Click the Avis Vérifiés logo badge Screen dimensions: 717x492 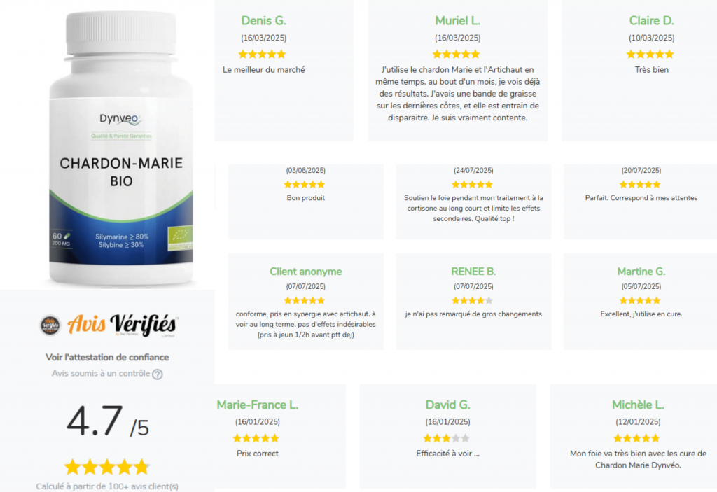pyautogui.click(x=109, y=325)
